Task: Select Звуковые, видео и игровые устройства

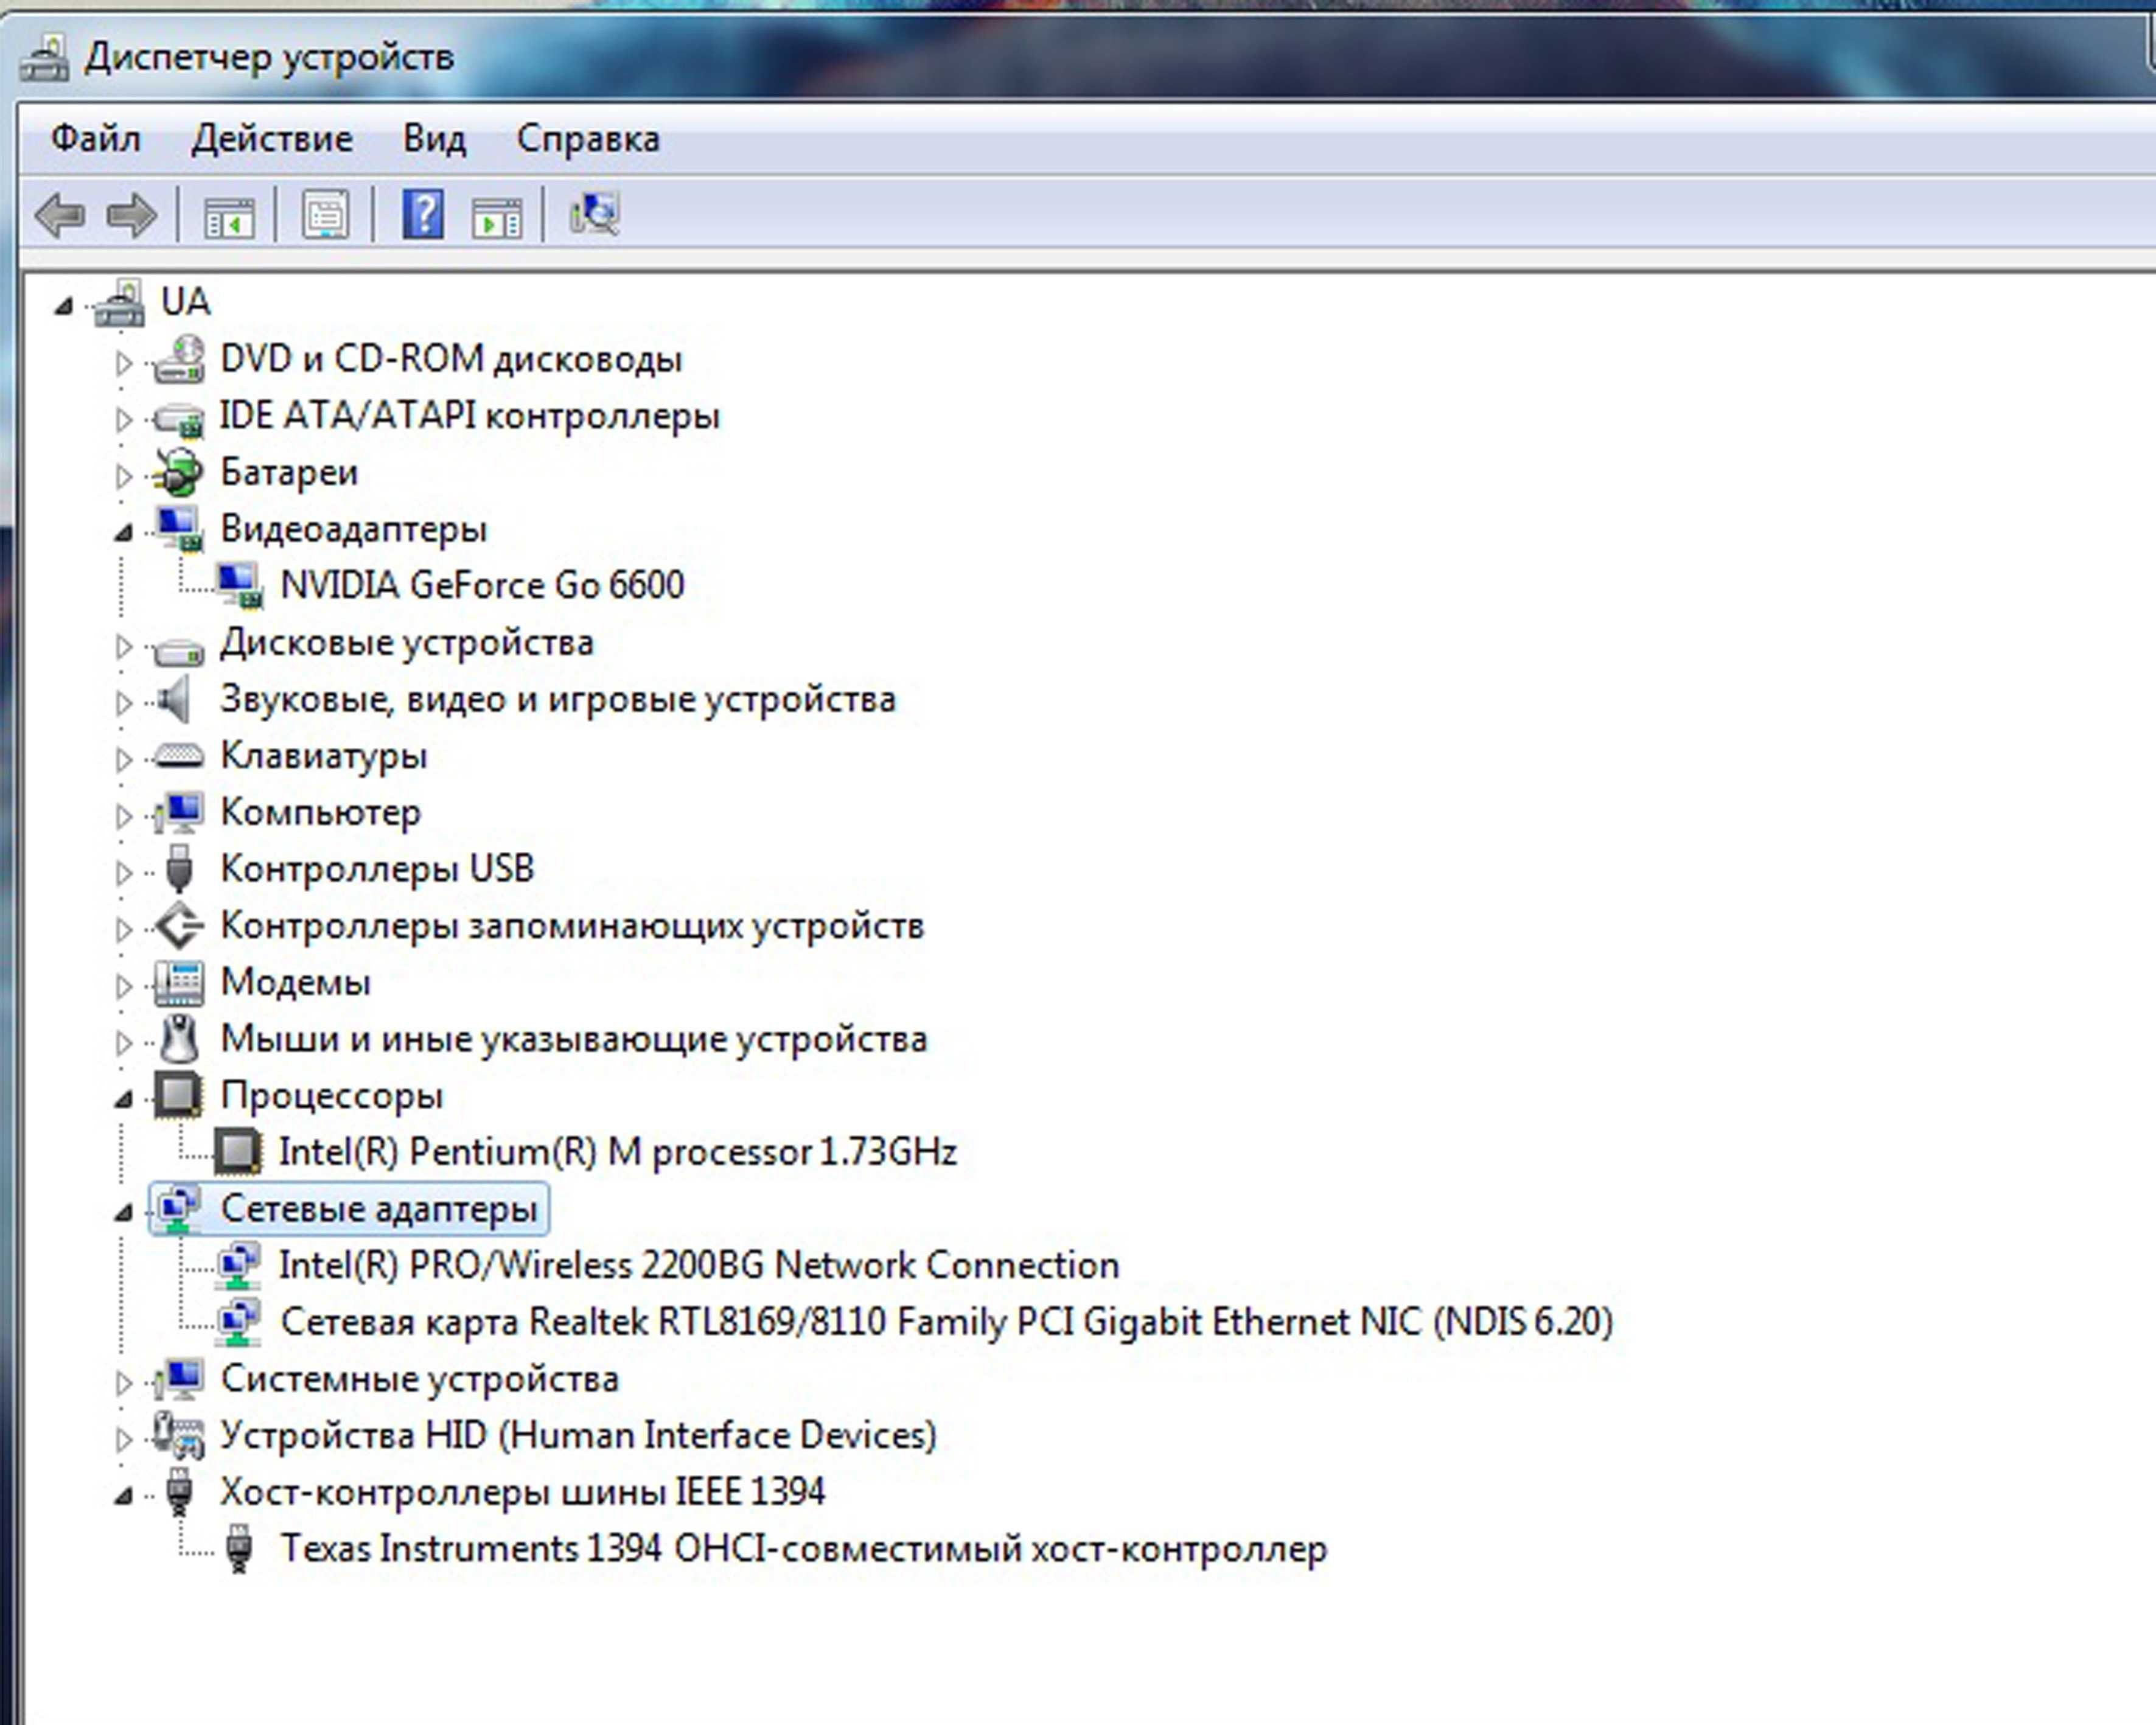Action: [558, 699]
